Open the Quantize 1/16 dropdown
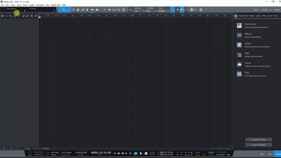 coord(139,11)
